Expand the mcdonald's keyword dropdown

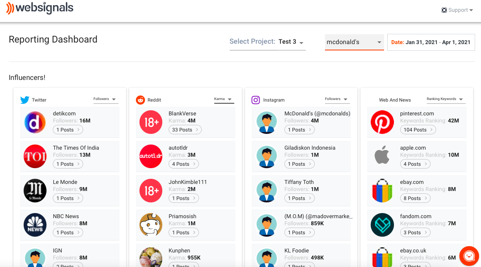point(354,42)
